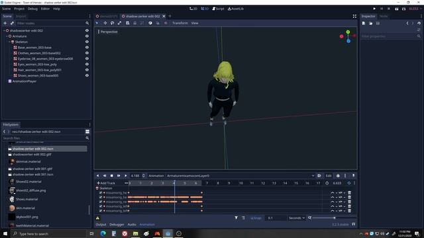Toggle distraction-free mode expand icon
Screen dimensions: 424x238
tap(354, 16)
